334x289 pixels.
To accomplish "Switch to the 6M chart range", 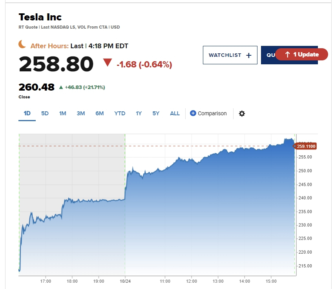I will pyautogui.click(x=99, y=113).
